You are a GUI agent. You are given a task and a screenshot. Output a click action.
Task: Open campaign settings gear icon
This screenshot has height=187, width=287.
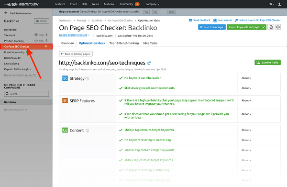coord(278,27)
